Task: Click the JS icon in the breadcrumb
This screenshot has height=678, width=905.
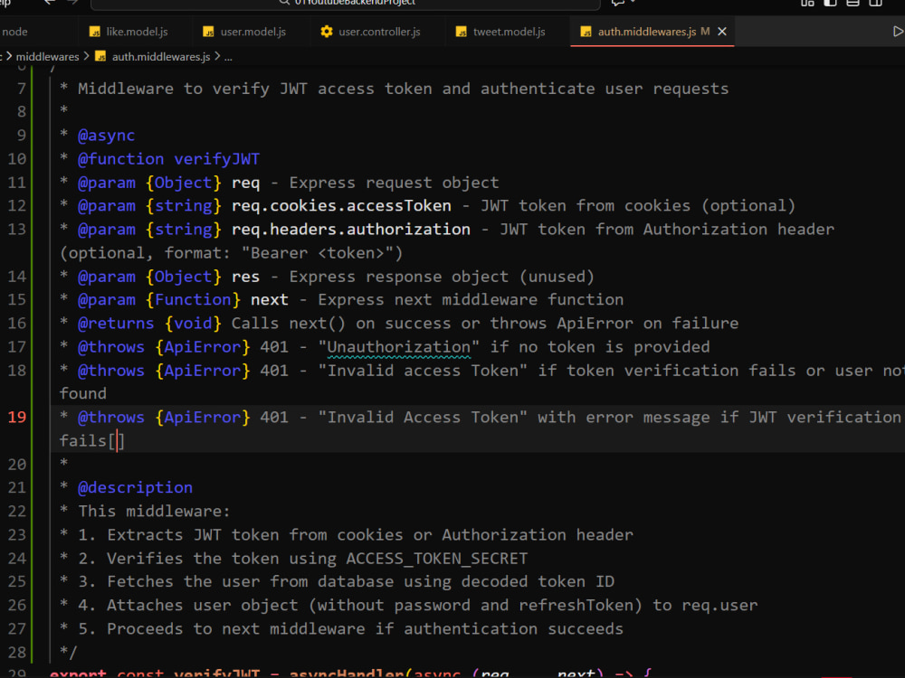Action: tap(100, 56)
